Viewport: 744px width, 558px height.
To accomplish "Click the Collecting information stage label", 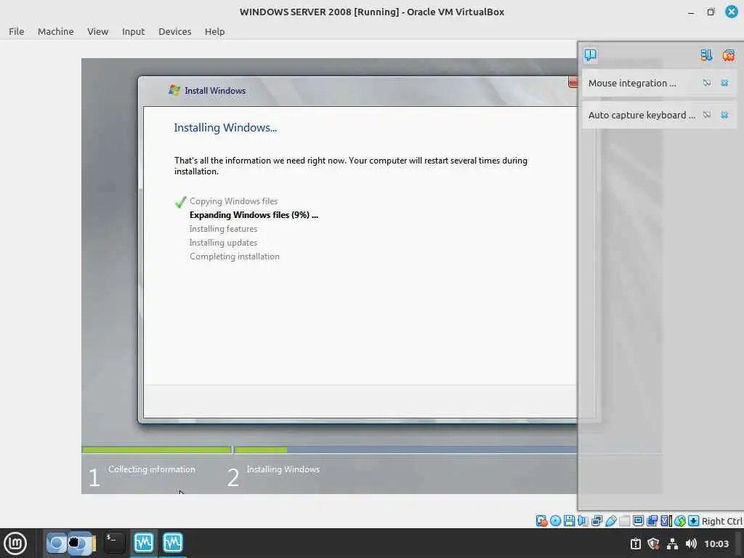I will pos(151,469).
